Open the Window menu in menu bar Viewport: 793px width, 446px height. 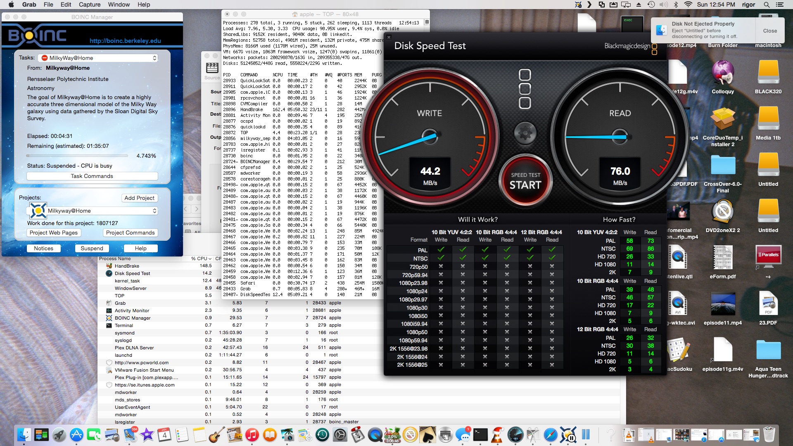[x=119, y=5]
